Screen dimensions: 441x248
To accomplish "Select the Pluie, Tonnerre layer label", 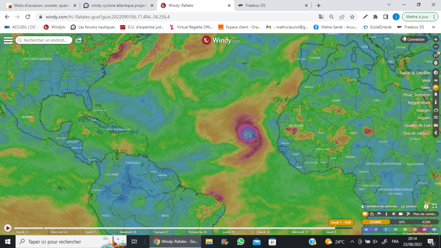I will 417,95.
